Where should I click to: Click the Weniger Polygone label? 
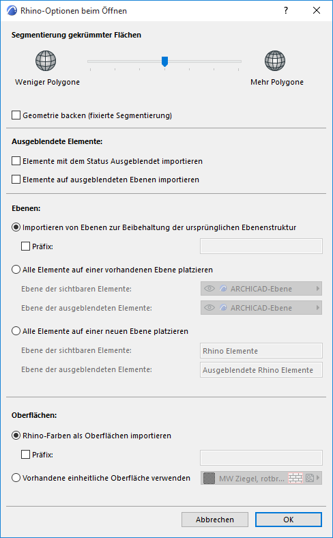pyautogui.click(x=47, y=82)
